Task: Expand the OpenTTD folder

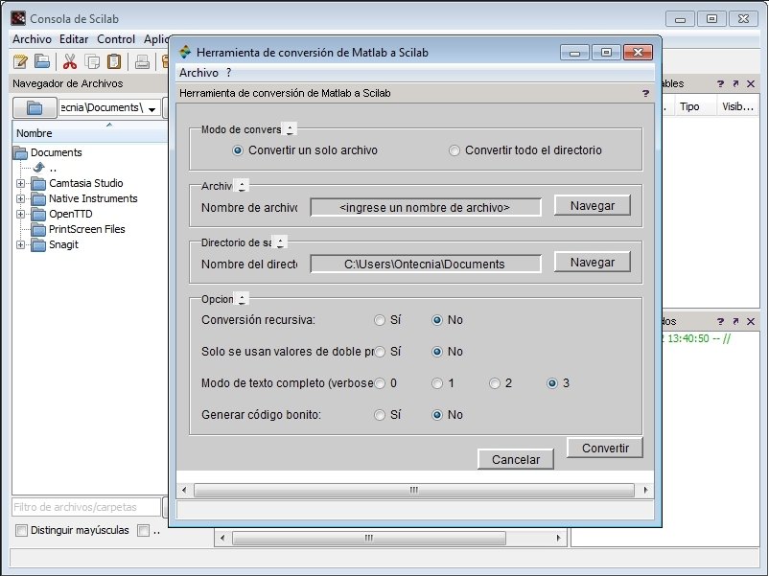Action: (20, 214)
